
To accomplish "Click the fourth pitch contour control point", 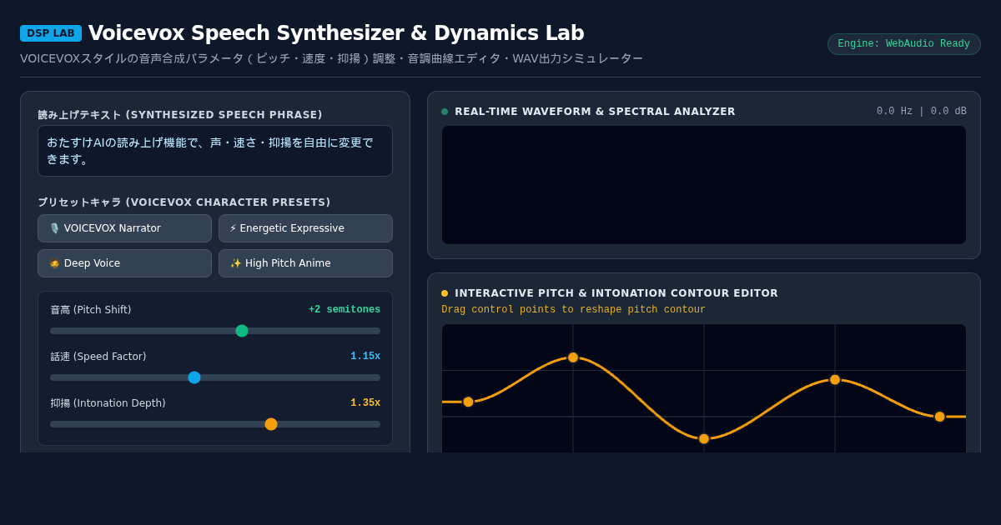I will point(835,379).
